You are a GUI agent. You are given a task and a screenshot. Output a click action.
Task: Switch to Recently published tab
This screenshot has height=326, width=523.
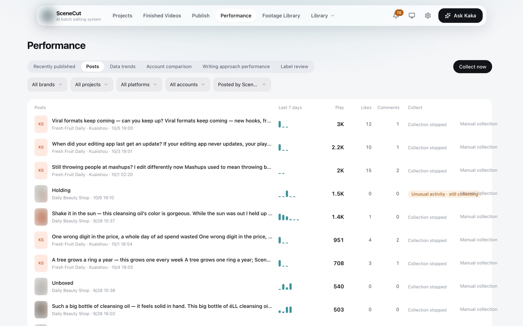54,67
